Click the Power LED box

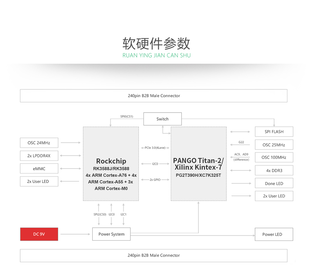click(274, 234)
